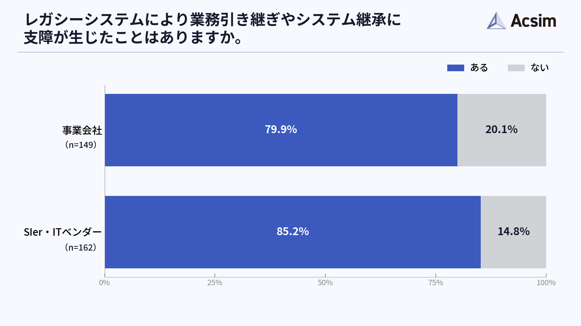Click the gray ない legend swatch
581x326 pixels.
[516, 68]
